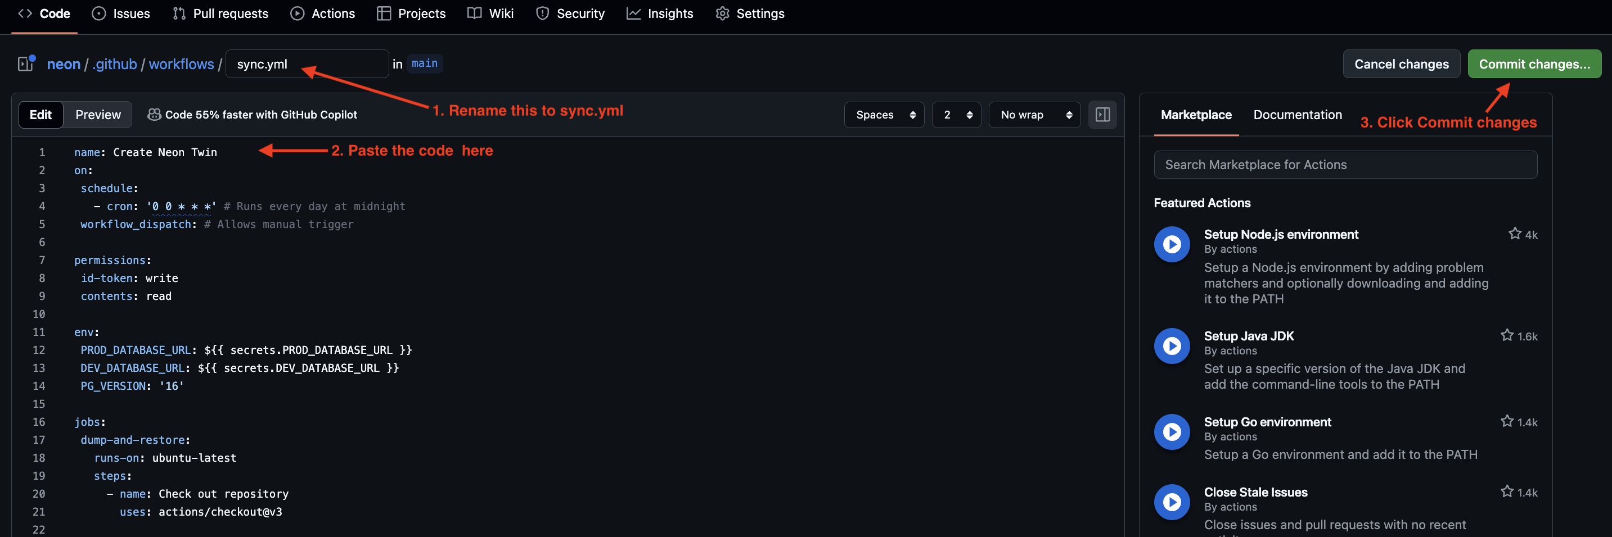This screenshot has width=1612, height=537.
Task: Click 'dump-and-restore:' on line 17
Action: [135, 439]
